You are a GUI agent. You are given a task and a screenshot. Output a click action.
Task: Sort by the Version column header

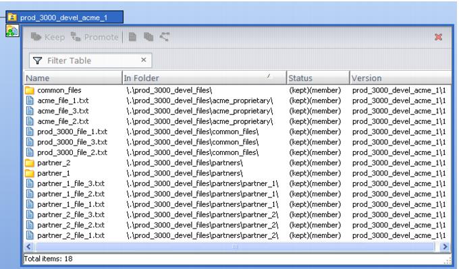click(400, 78)
